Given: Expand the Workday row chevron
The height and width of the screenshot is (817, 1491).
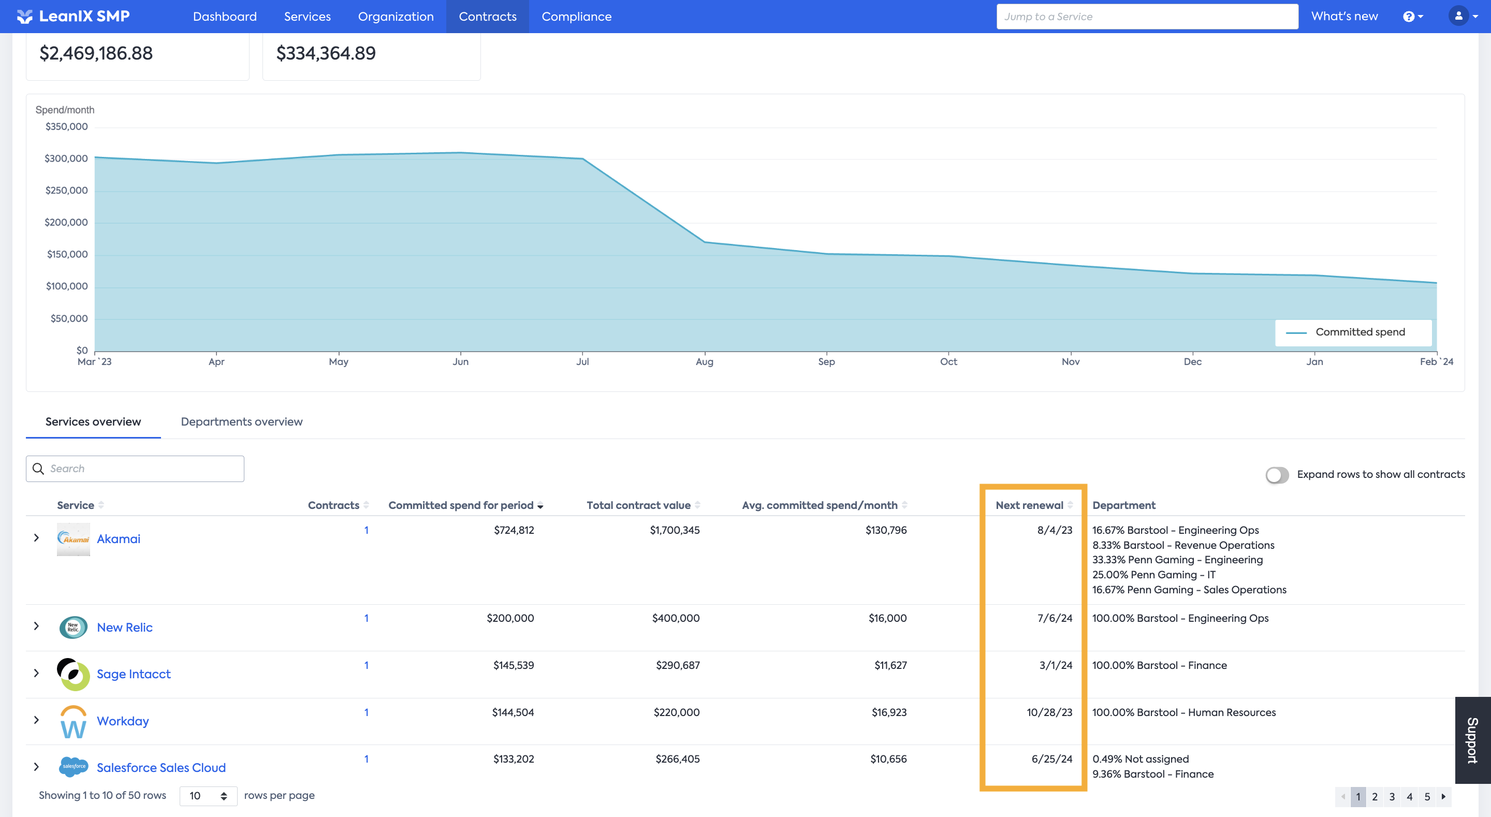Looking at the screenshot, I should pyautogui.click(x=36, y=720).
